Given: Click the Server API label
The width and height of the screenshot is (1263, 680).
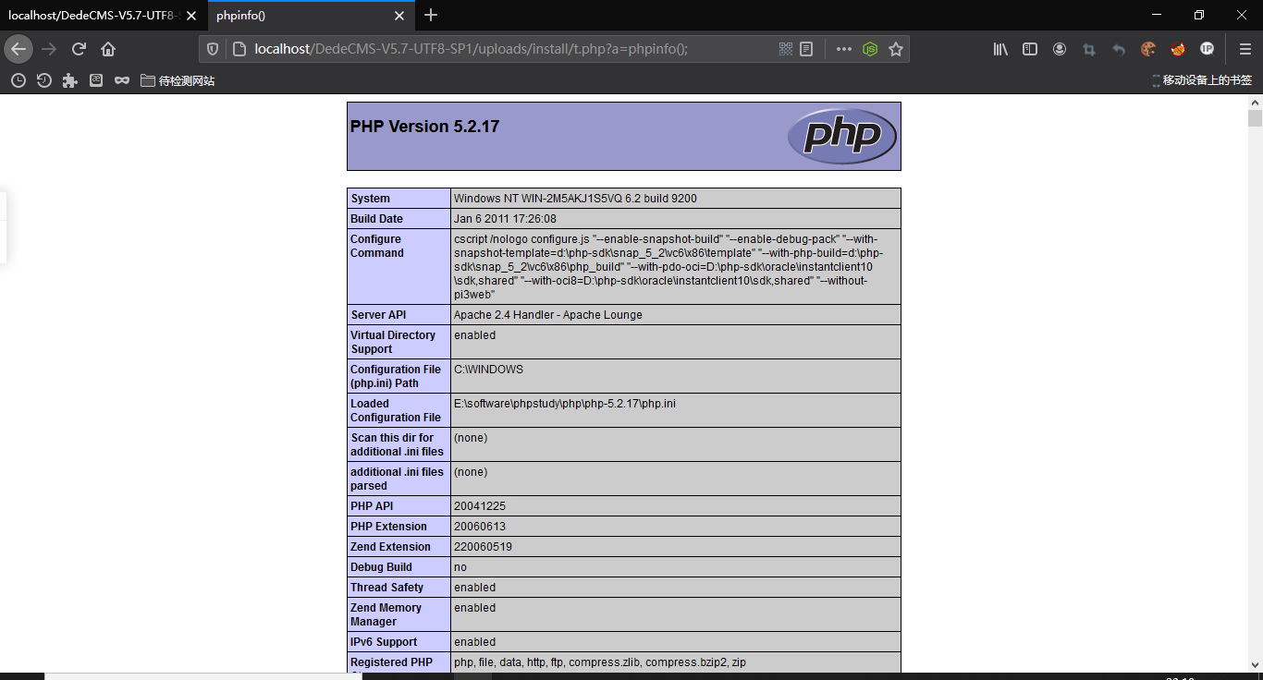Looking at the screenshot, I should pos(378,315).
